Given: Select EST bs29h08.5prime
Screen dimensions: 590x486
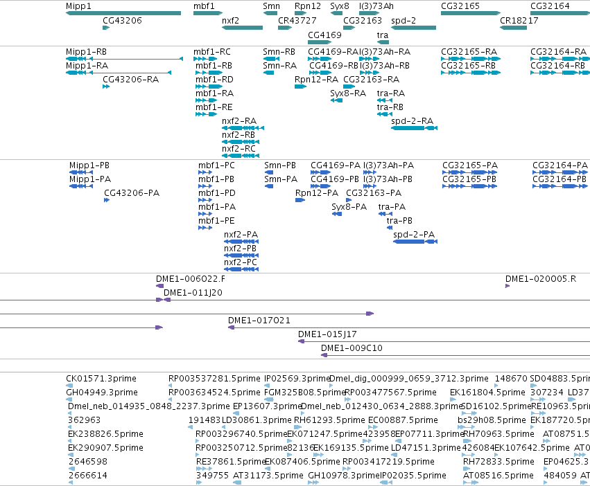Looking at the screenshot, I should point(466,427).
